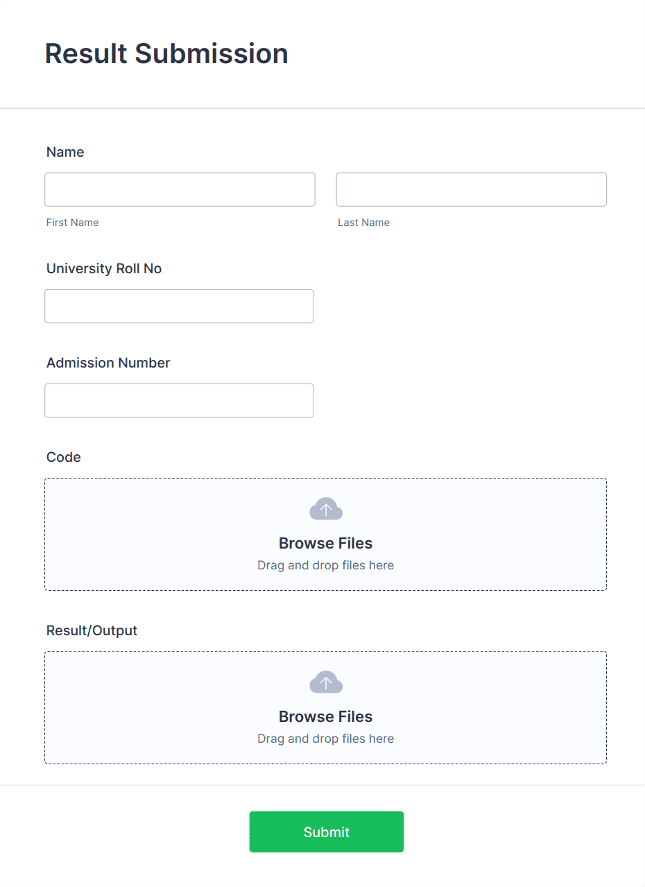Screen dimensions: 645x887
Task: Open Browse Files in the Code section
Action: click(x=325, y=543)
